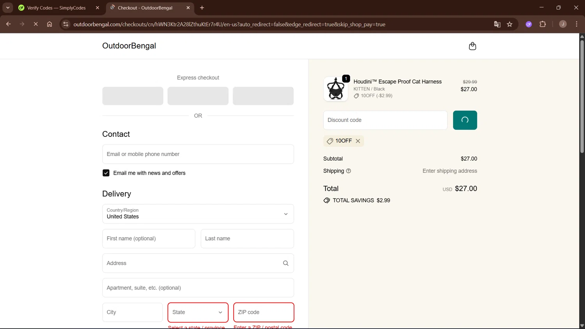
Task: Open the browser extensions puzzle icon
Action: coord(542,24)
